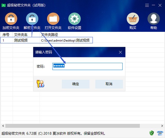
Task: Close the 请输入密码 dialog
Action: coord(120,52)
